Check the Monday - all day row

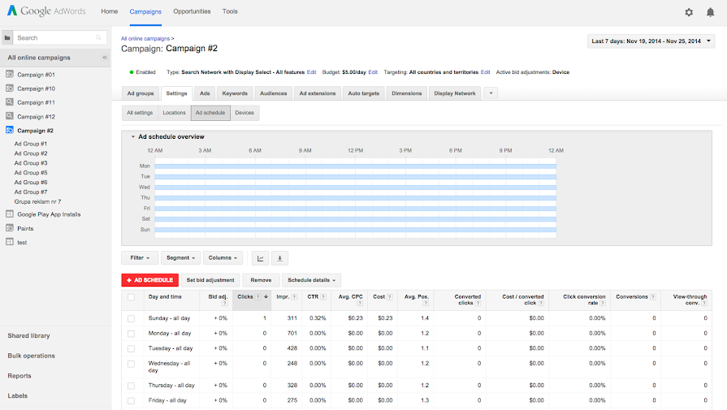[132, 334]
